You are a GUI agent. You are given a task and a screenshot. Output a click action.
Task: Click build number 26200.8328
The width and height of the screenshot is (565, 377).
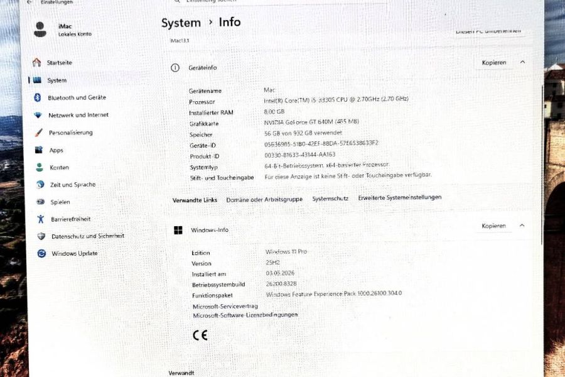tap(281, 284)
